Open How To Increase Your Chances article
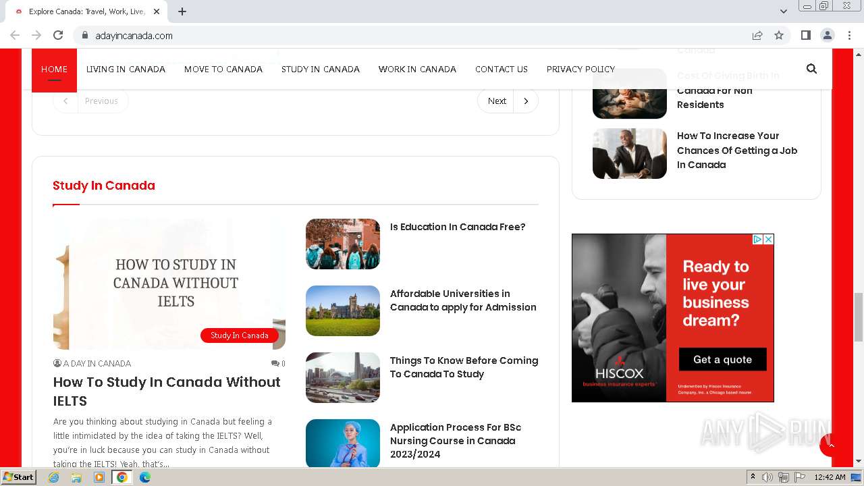This screenshot has height=486, width=864. coord(737,150)
